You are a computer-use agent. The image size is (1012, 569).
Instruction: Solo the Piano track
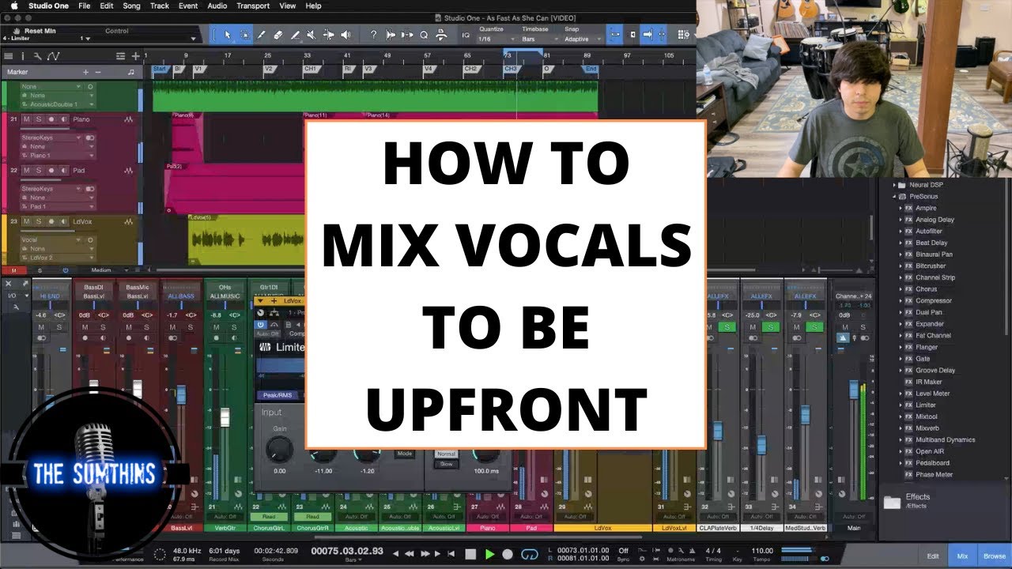click(38, 119)
